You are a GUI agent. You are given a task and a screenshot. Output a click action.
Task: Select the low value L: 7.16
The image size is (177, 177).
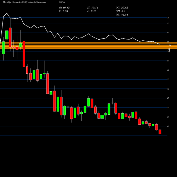[x=92, y=11]
